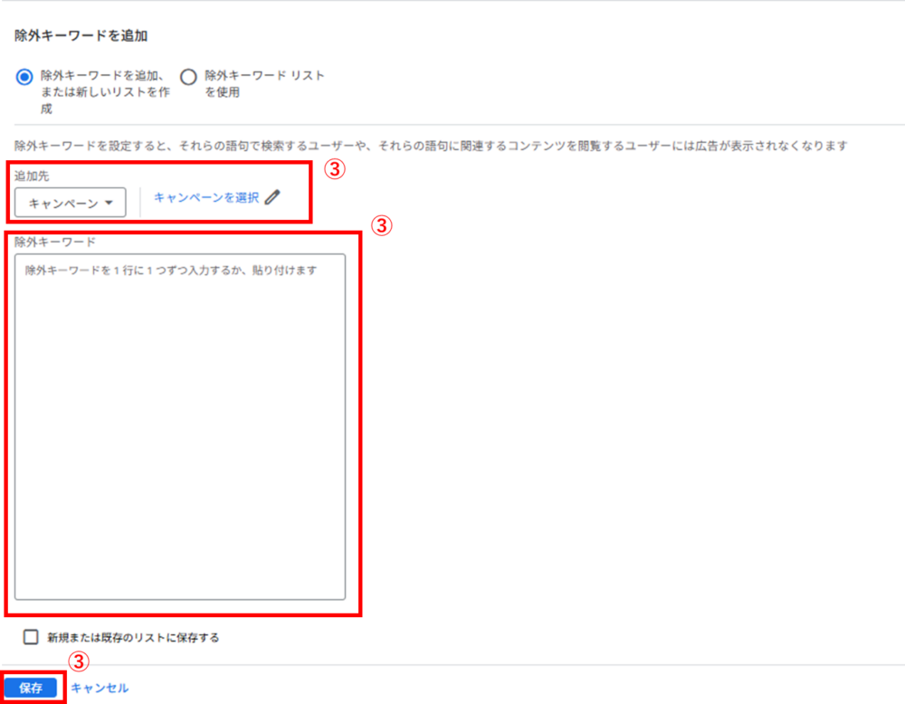This screenshot has width=905, height=704.
Task: Click the blue 保存 button
Action: (x=31, y=688)
